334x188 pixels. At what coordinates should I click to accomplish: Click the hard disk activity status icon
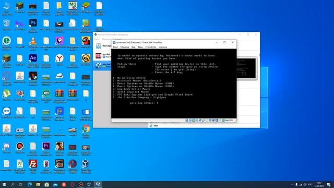(x=187, y=121)
